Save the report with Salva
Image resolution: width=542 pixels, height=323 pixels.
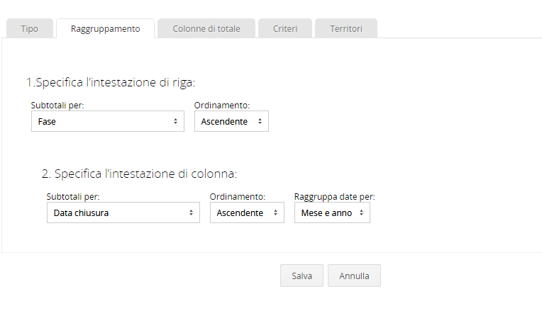(302, 276)
